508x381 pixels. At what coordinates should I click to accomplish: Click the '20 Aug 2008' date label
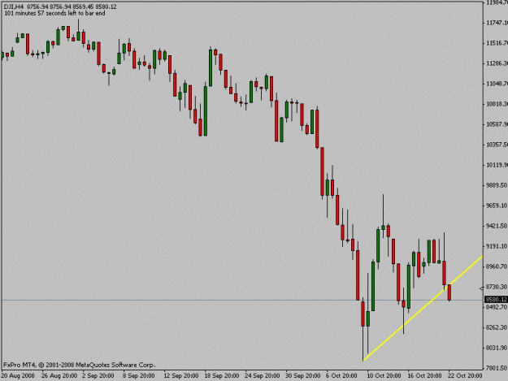[x=18, y=376]
